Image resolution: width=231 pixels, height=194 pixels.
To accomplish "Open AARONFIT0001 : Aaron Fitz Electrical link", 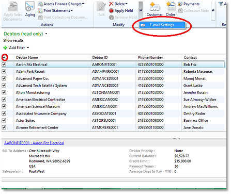I will [x=34, y=143].
